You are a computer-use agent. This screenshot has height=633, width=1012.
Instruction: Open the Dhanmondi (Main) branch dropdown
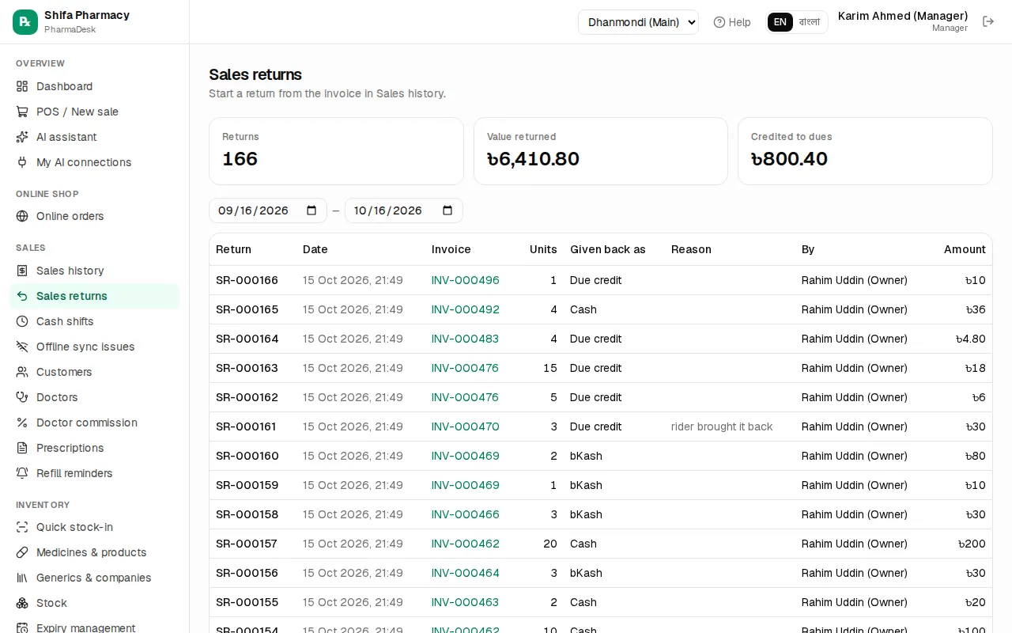click(638, 22)
